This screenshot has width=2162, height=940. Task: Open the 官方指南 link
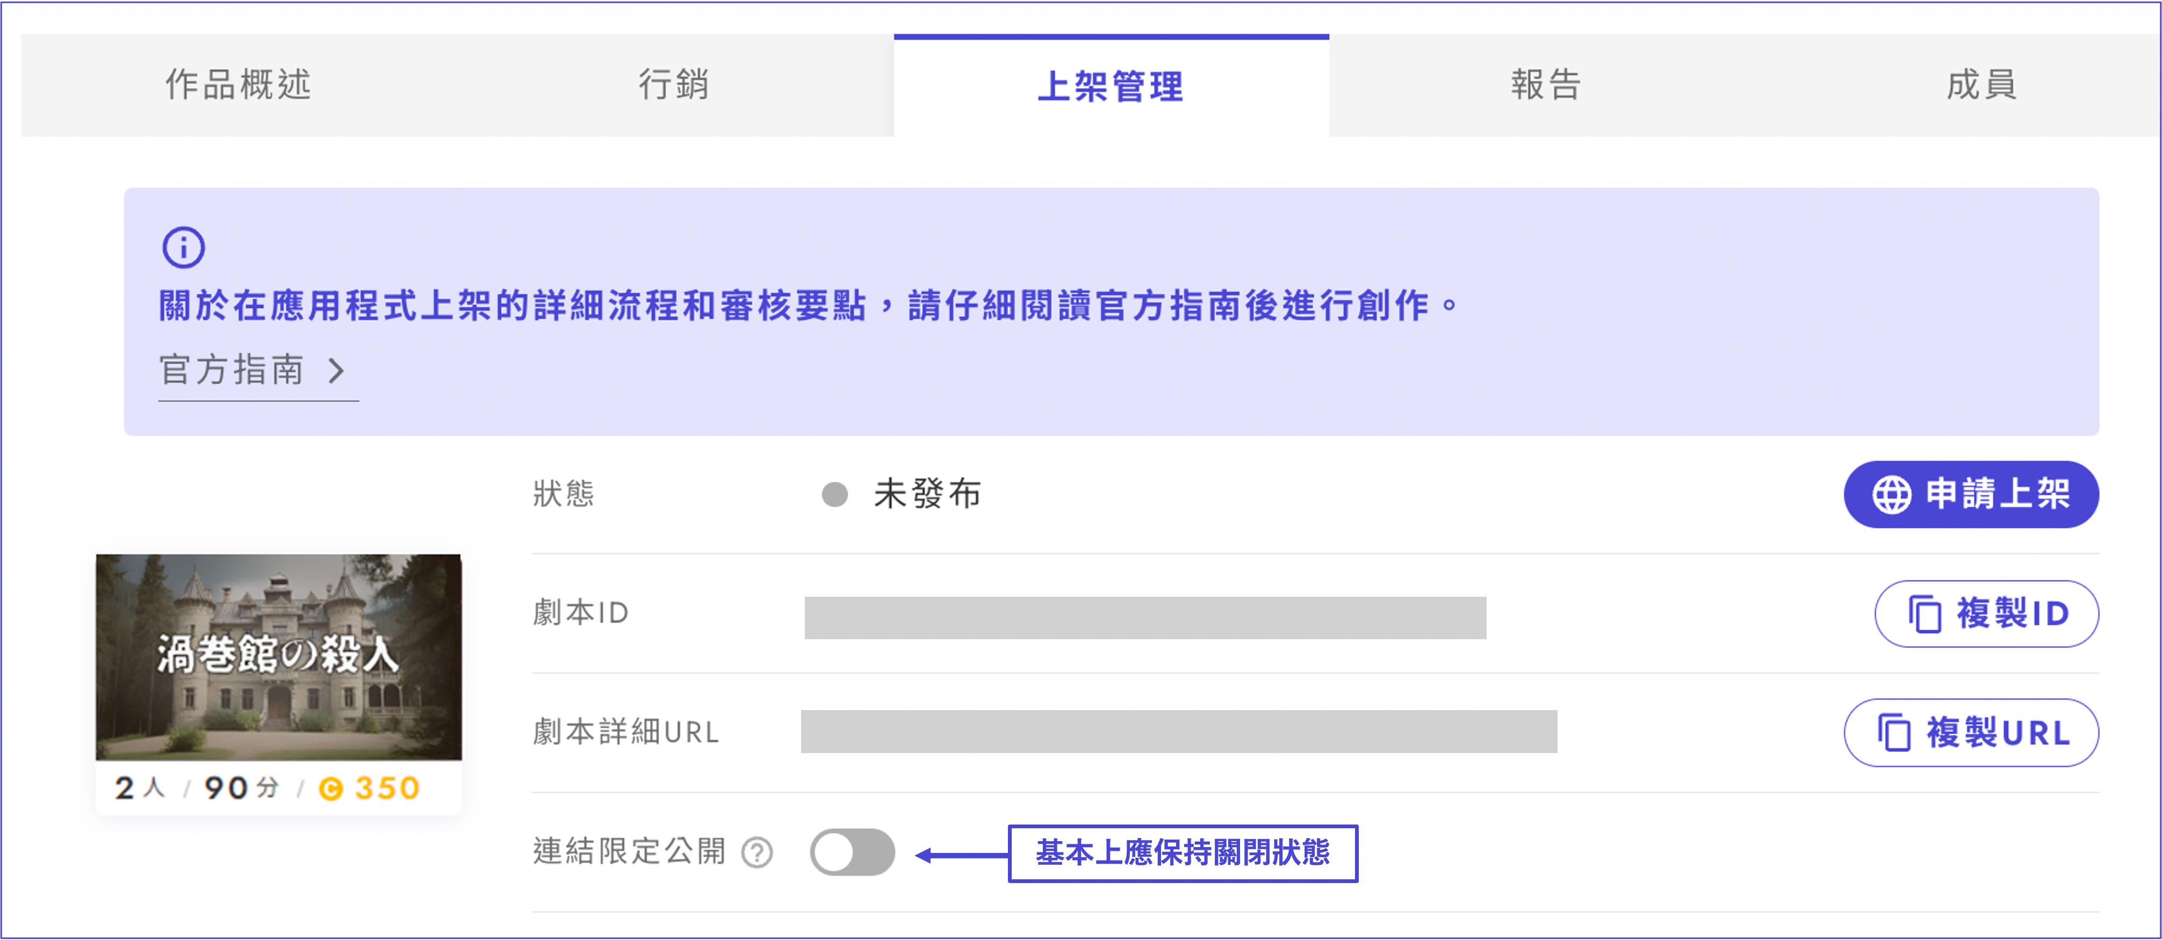click(x=232, y=370)
